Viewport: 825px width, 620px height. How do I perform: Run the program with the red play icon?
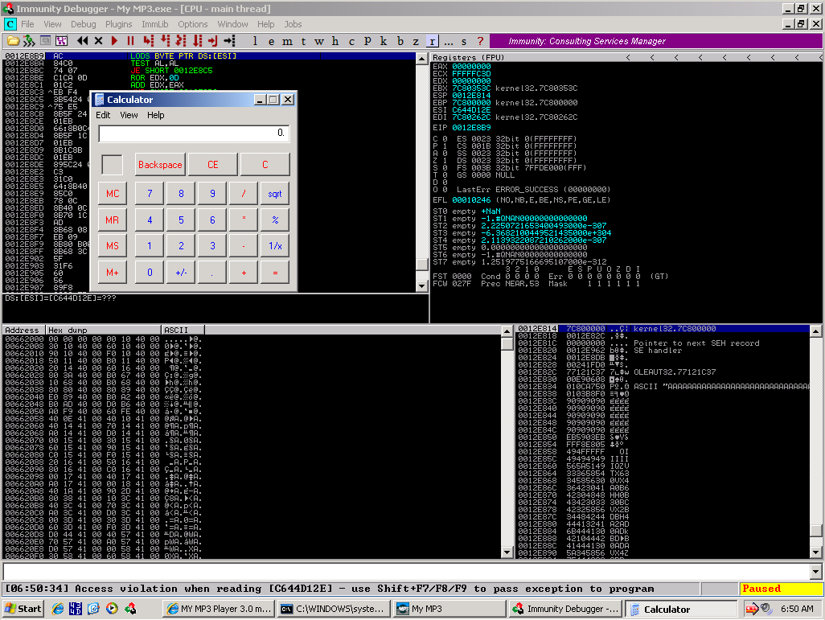(x=115, y=41)
